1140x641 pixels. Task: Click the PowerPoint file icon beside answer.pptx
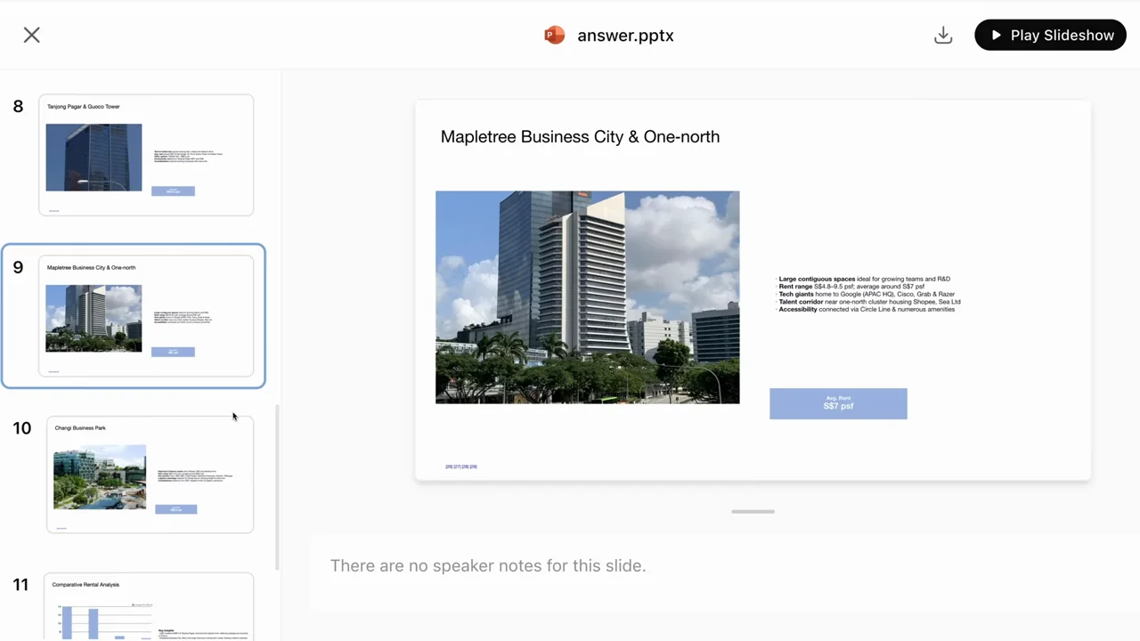pos(555,36)
